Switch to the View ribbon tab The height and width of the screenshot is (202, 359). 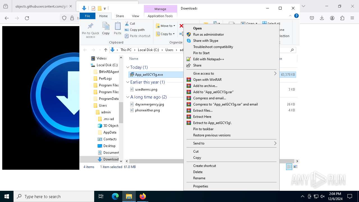coord(135,16)
